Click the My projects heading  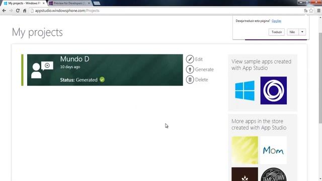click(37, 32)
